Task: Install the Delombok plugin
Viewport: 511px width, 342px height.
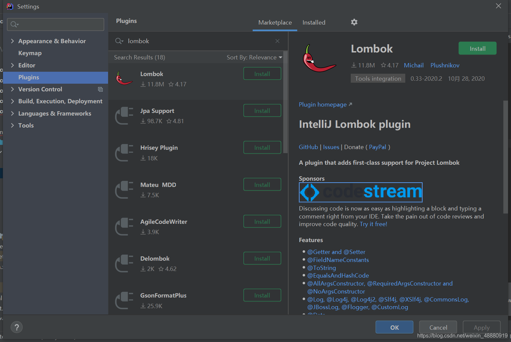Action: coord(262,258)
